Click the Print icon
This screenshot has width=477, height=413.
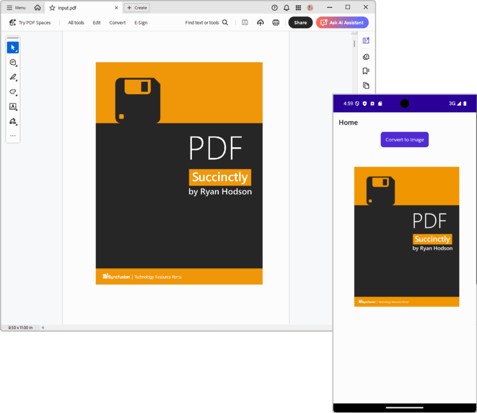point(276,22)
